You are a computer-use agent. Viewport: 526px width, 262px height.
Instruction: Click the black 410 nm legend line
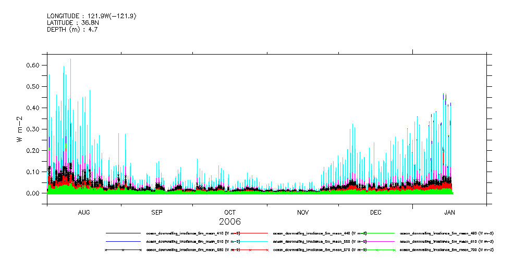pos(123,233)
